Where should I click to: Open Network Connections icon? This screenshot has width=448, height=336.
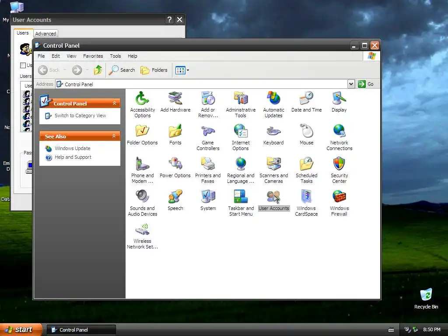(339, 137)
